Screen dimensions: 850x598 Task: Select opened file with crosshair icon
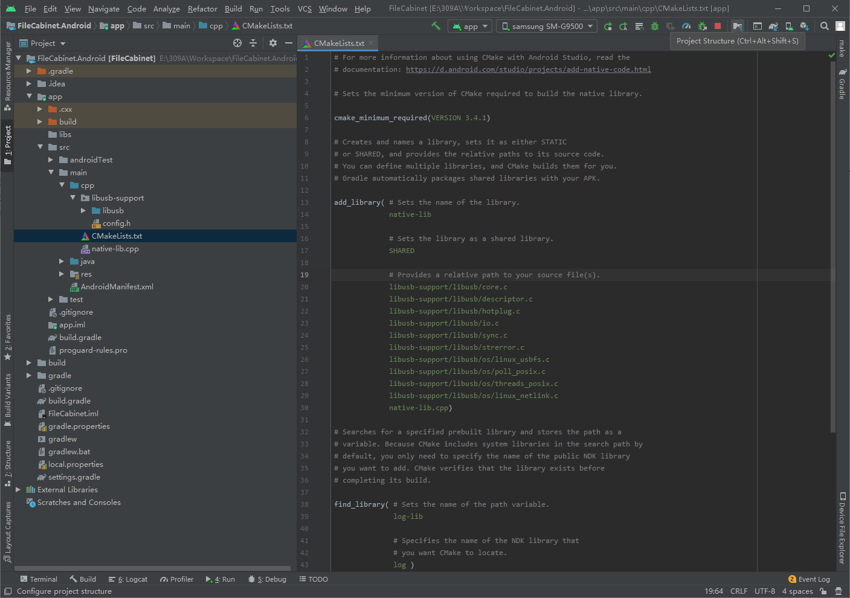coord(236,43)
